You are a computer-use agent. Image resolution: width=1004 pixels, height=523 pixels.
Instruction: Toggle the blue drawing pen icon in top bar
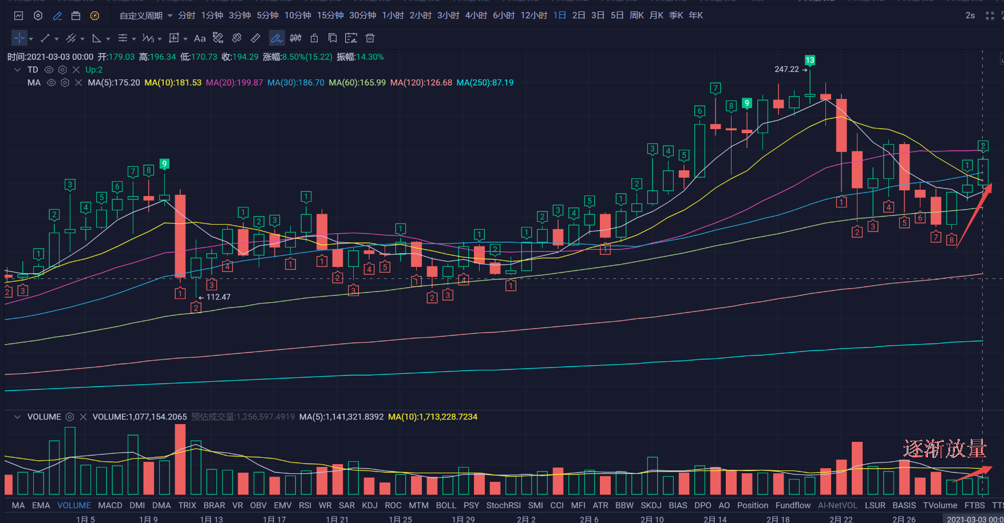pyautogui.click(x=57, y=15)
